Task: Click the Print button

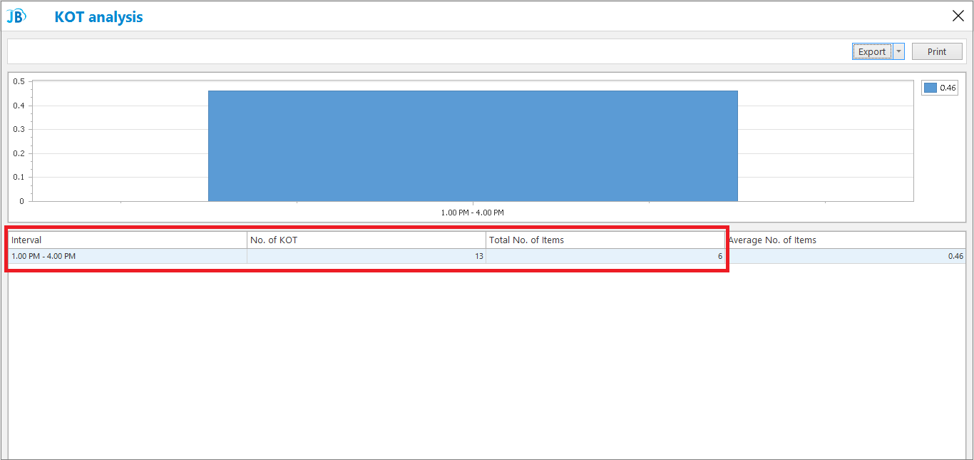Action: (x=937, y=51)
